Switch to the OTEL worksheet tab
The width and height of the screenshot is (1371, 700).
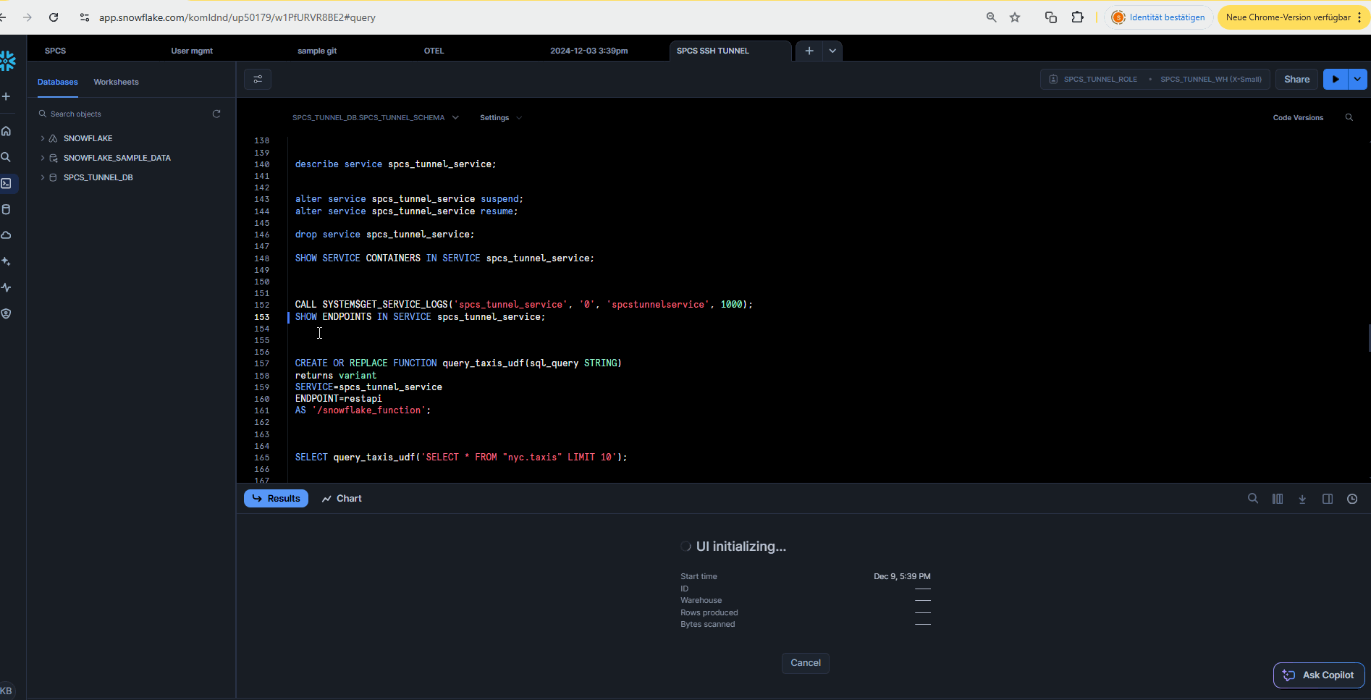434,50
